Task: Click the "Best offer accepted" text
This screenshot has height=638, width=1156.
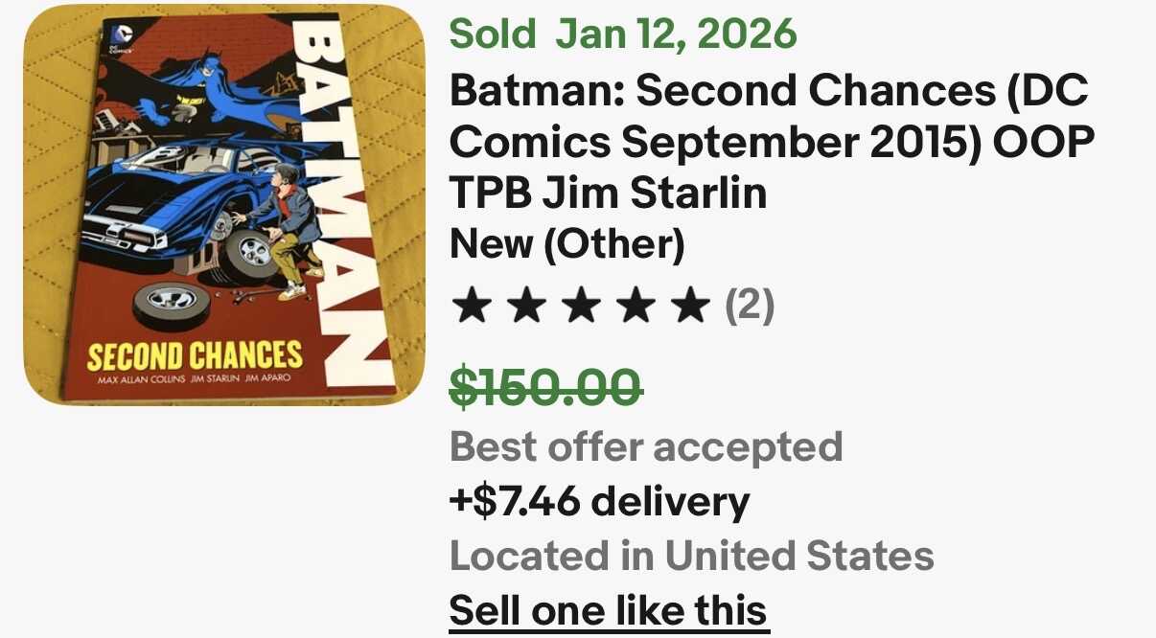Action: click(x=645, y=446)
